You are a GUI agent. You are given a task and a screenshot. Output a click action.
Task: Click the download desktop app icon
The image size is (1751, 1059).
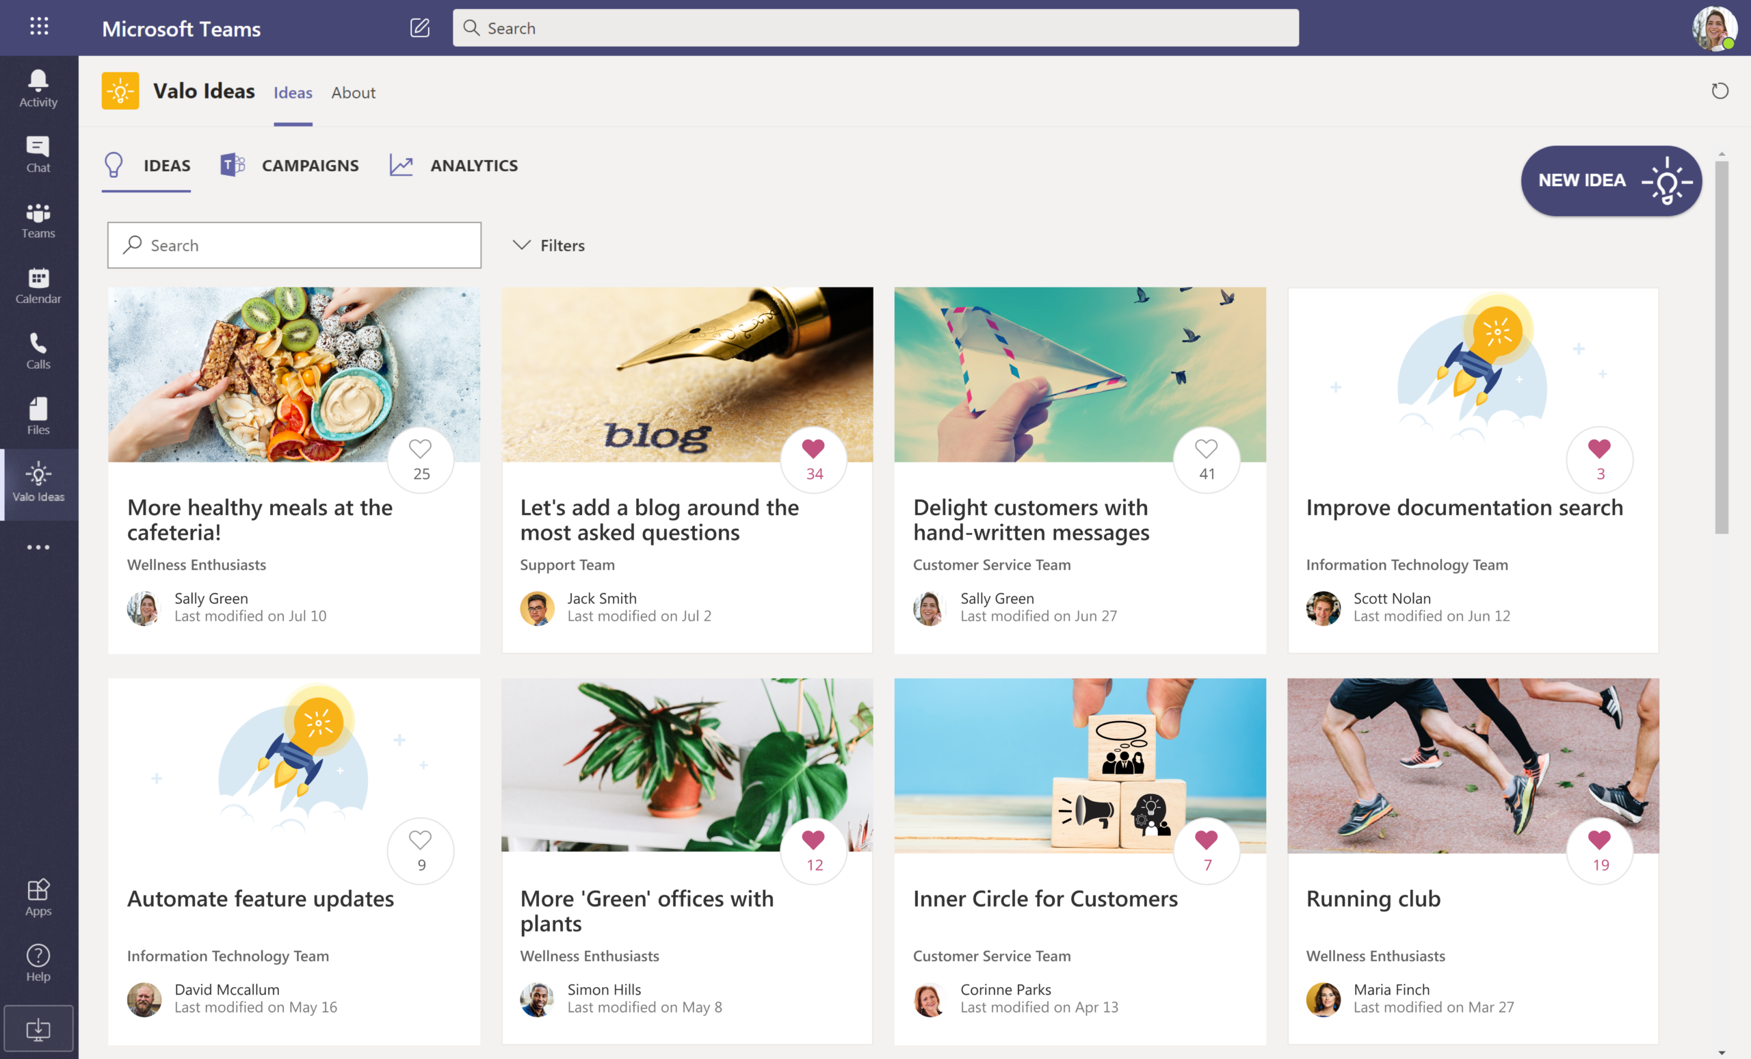(38, 1028)
